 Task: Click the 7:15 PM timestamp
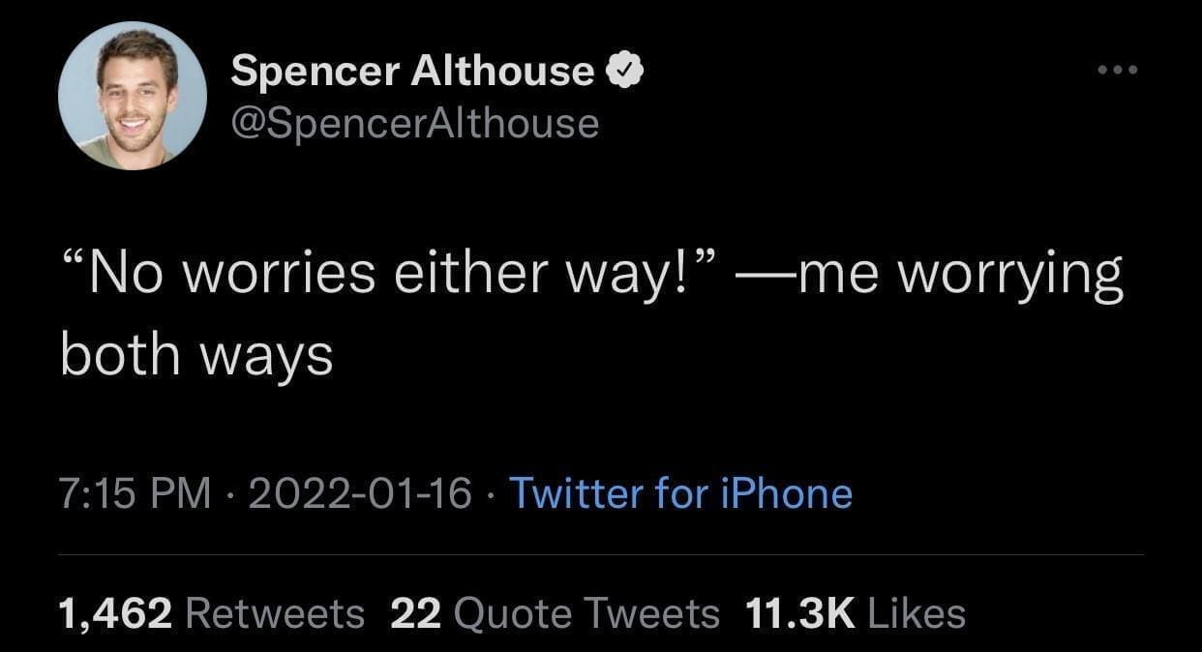coord(135,493)
